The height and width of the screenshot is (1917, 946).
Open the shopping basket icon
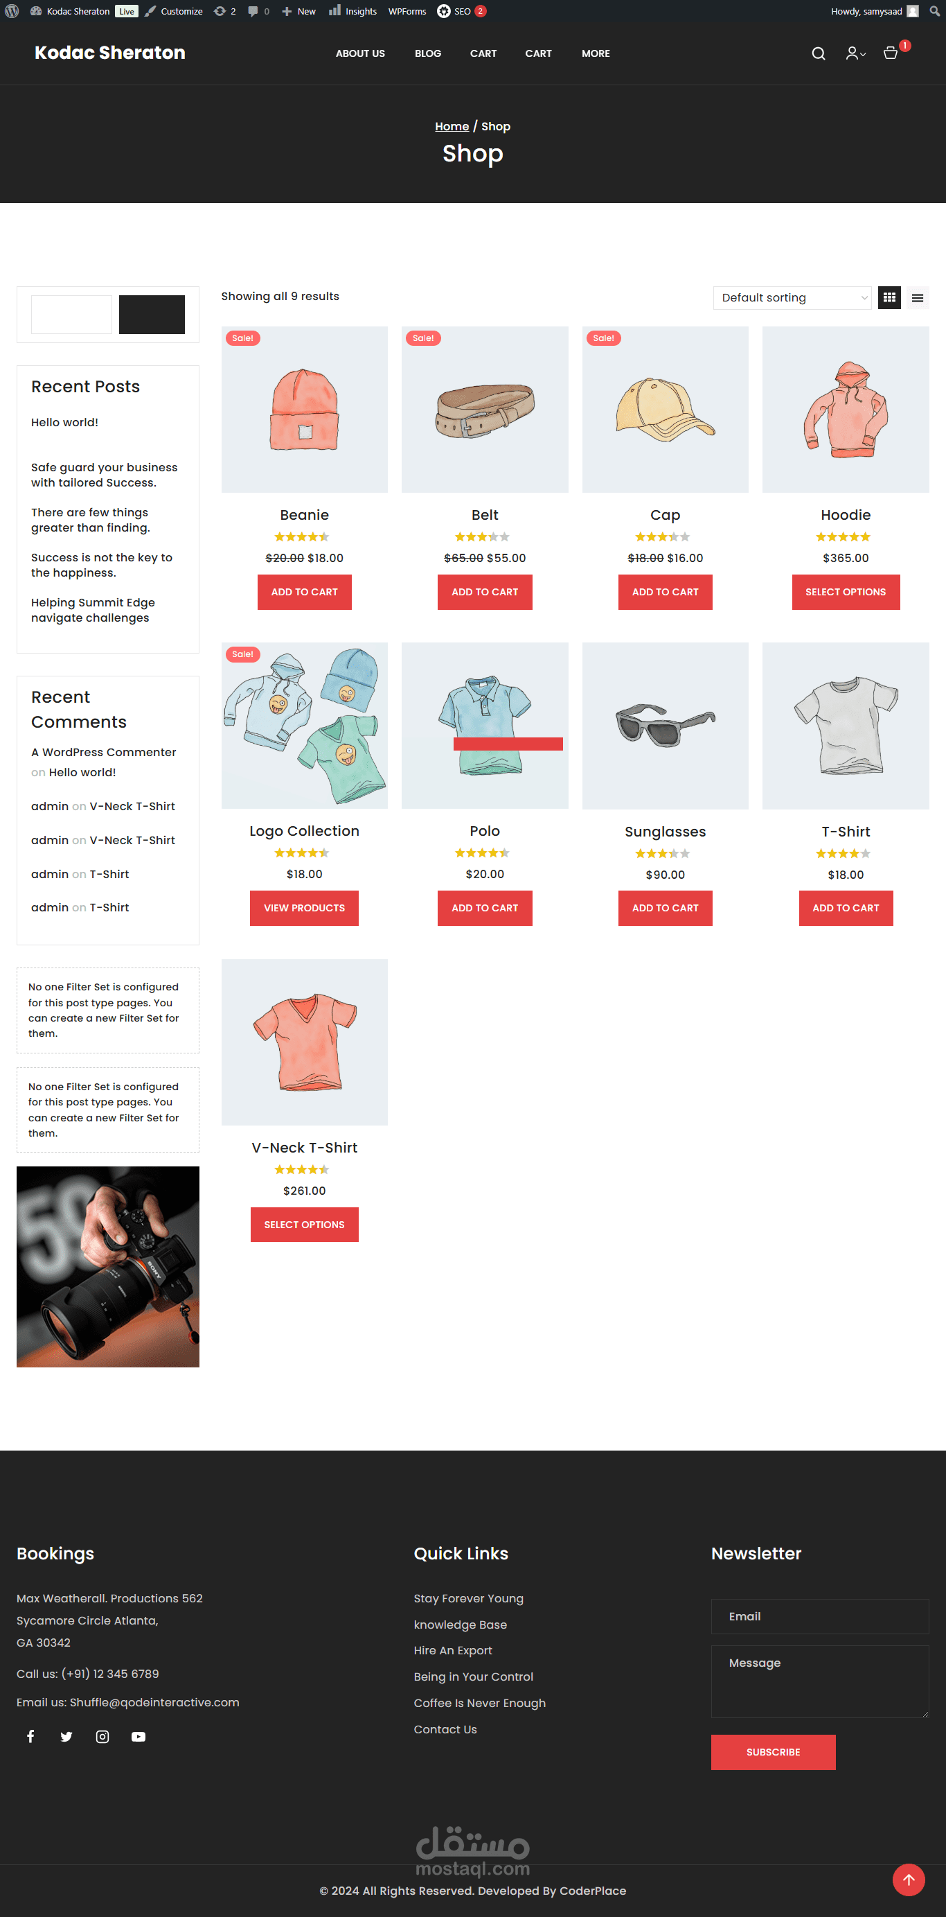click(x=890, y=53)
